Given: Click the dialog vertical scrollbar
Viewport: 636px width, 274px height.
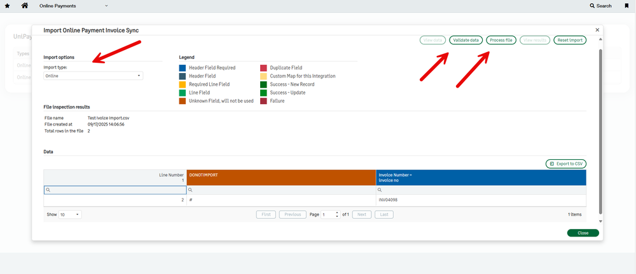Looking at the screenshot, I should tap(601, 131).
